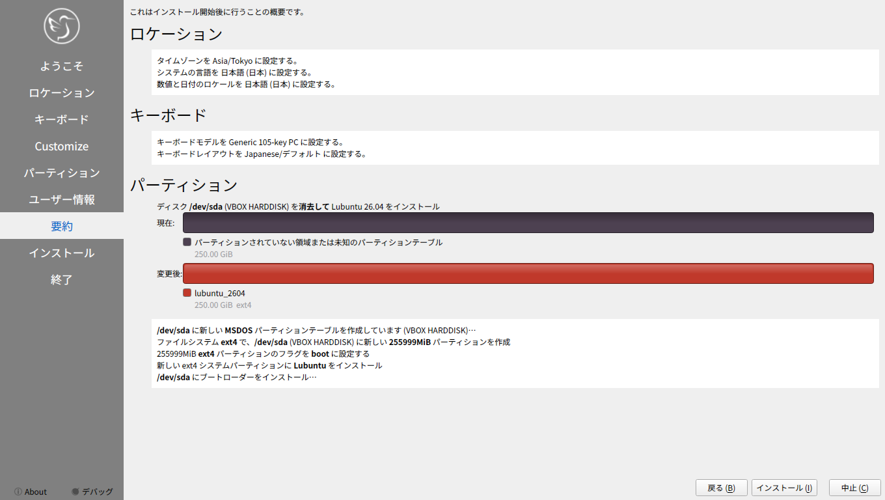Click the current disk layout bar
This screenshot has height=500, width=885.
click(528, 223)
